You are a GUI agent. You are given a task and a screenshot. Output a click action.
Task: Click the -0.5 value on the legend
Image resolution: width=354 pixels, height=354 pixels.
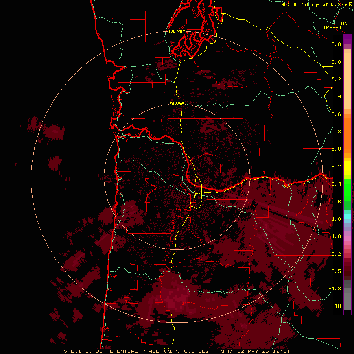pyautogui.click(x=335, y=271)
